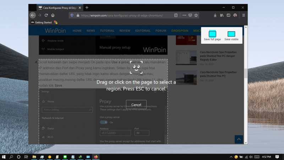Cancel the screenshot selection

coord(136,105)
